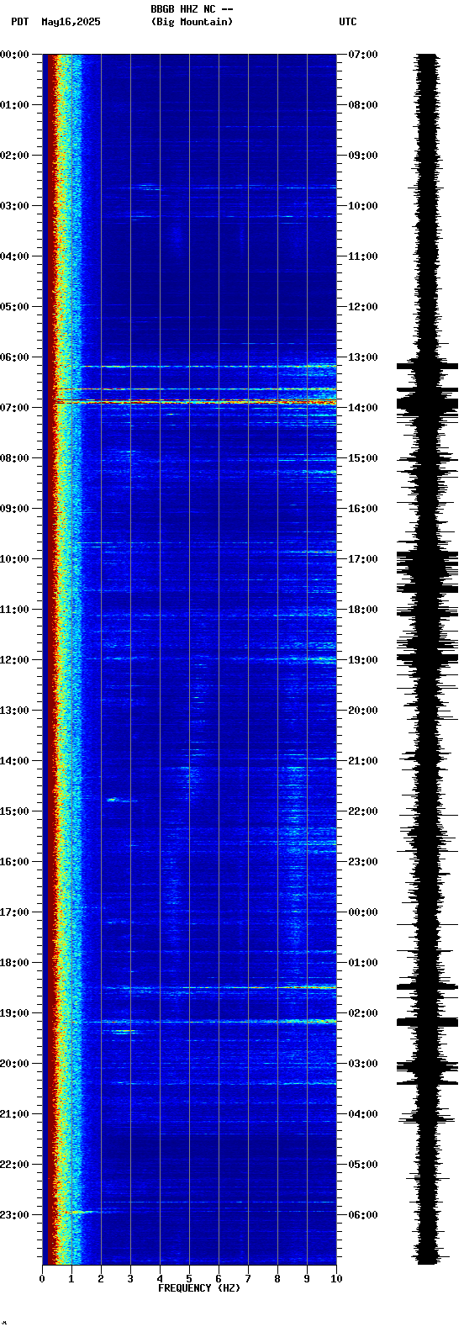
Task: Click UTC axis label 02:00 on right
Action: coord(363,1013)
